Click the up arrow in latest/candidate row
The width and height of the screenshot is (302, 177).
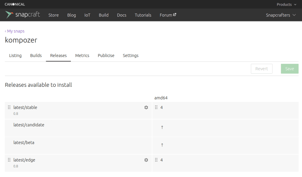tap(162, 128)
